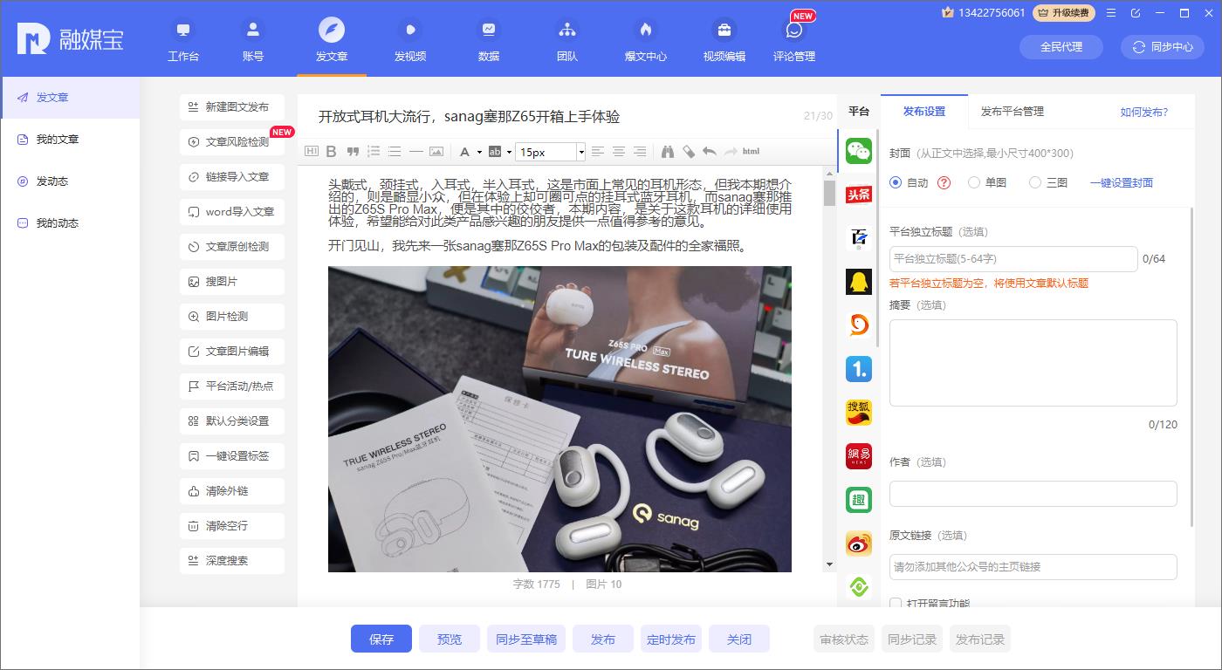Select the green 趣 platform icon
Viewport: 1222px width, 670px height.
pos(859,500)
